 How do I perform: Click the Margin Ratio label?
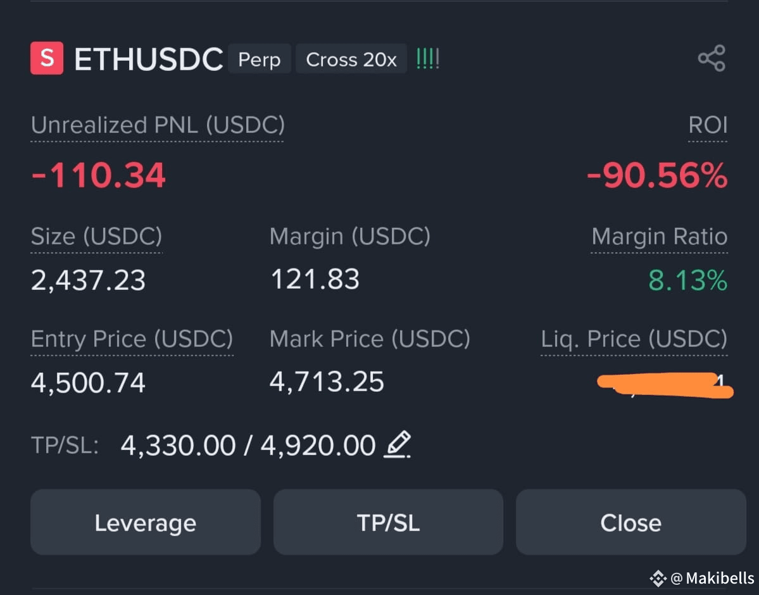[659, 236]
